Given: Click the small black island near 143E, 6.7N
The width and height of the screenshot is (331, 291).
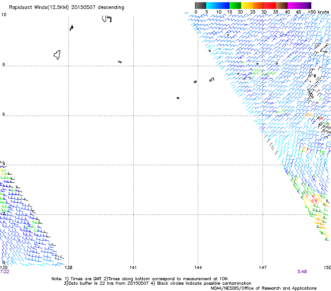Looking at the screenshot, I should [178, 98].
